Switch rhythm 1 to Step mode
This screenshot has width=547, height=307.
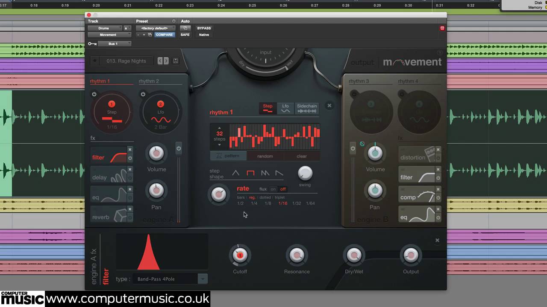pyautogui.click(x=268, y=108)
